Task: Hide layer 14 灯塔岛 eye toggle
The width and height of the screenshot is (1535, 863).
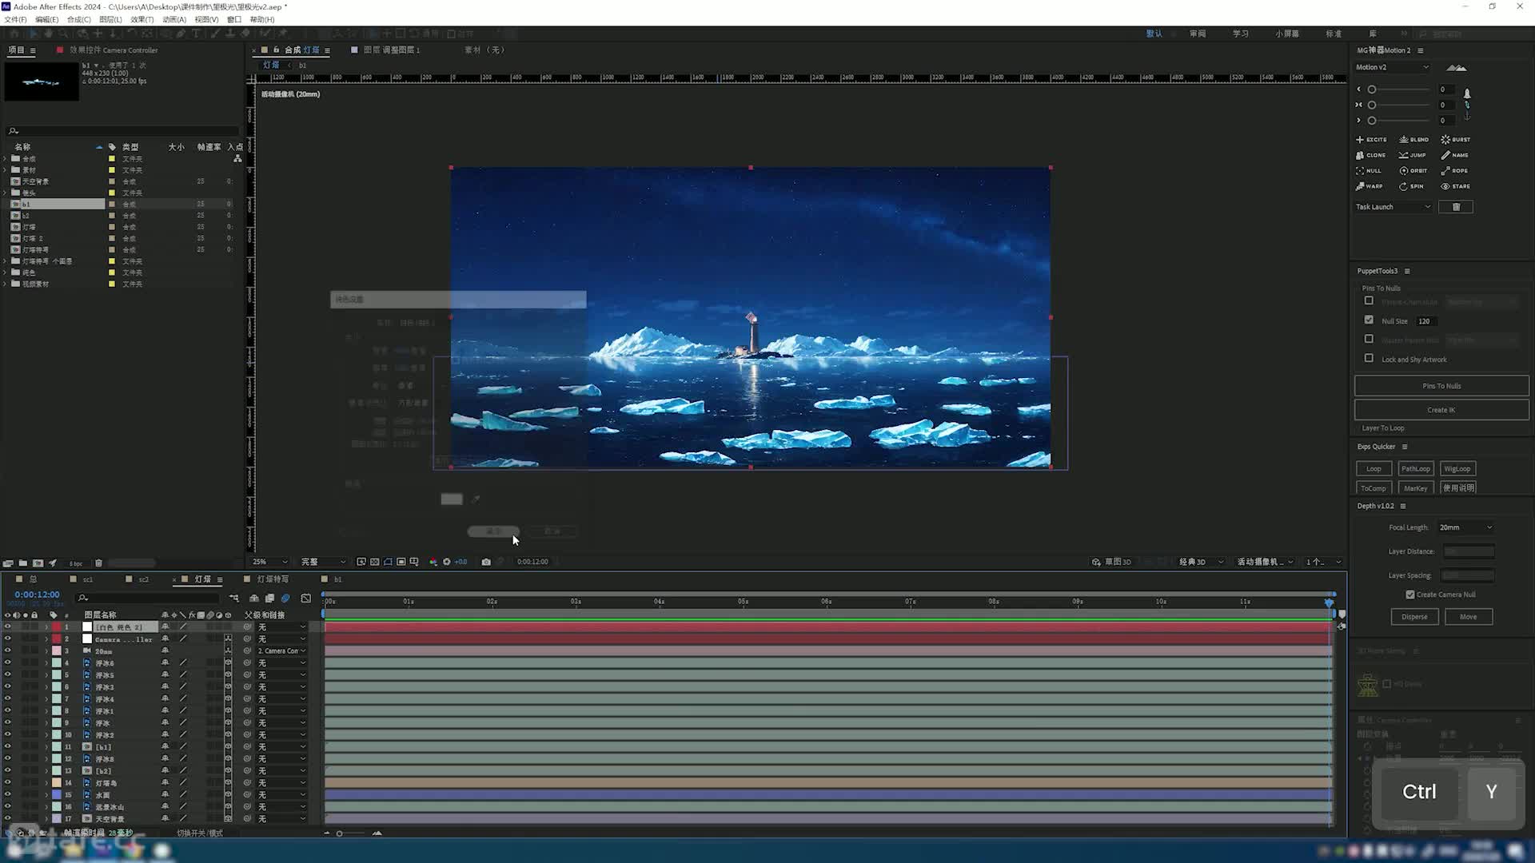Action: (8, 783)
